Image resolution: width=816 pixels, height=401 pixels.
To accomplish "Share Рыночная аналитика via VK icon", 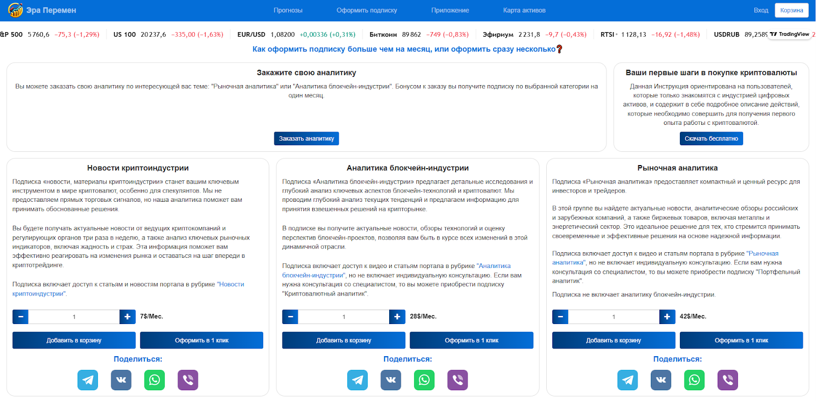I will [660, 380].
